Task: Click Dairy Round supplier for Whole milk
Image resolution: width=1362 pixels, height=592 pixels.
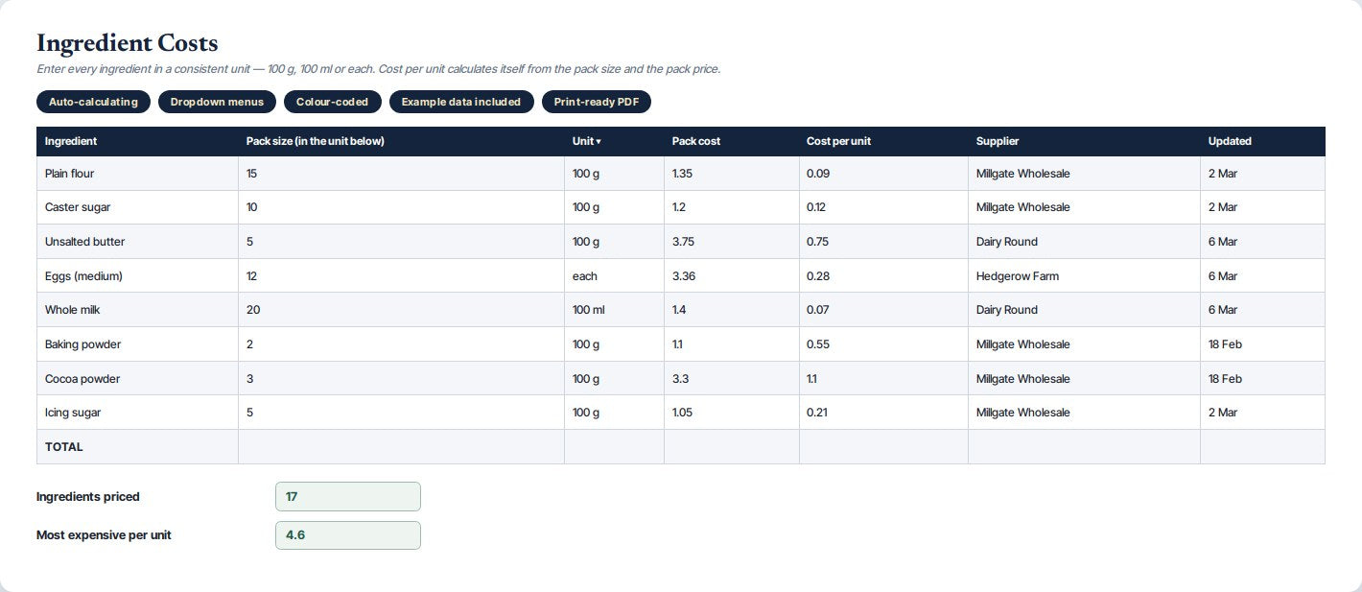Action: click(1084, 310)
